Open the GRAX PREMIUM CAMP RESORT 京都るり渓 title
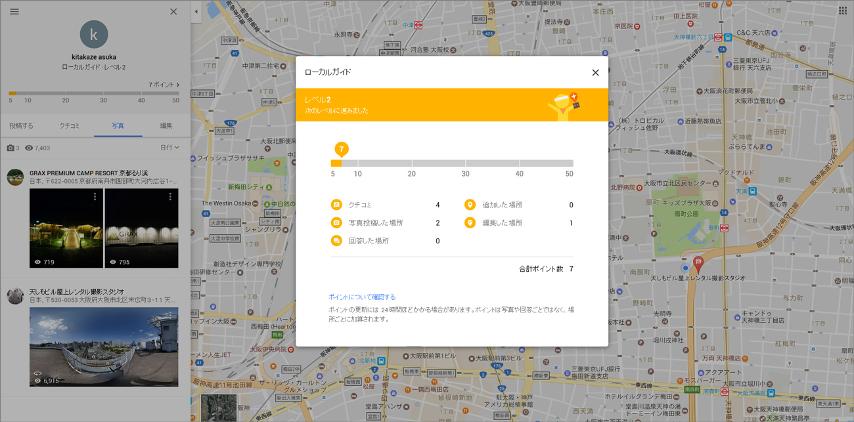854x422 pixels. [89, 173]
